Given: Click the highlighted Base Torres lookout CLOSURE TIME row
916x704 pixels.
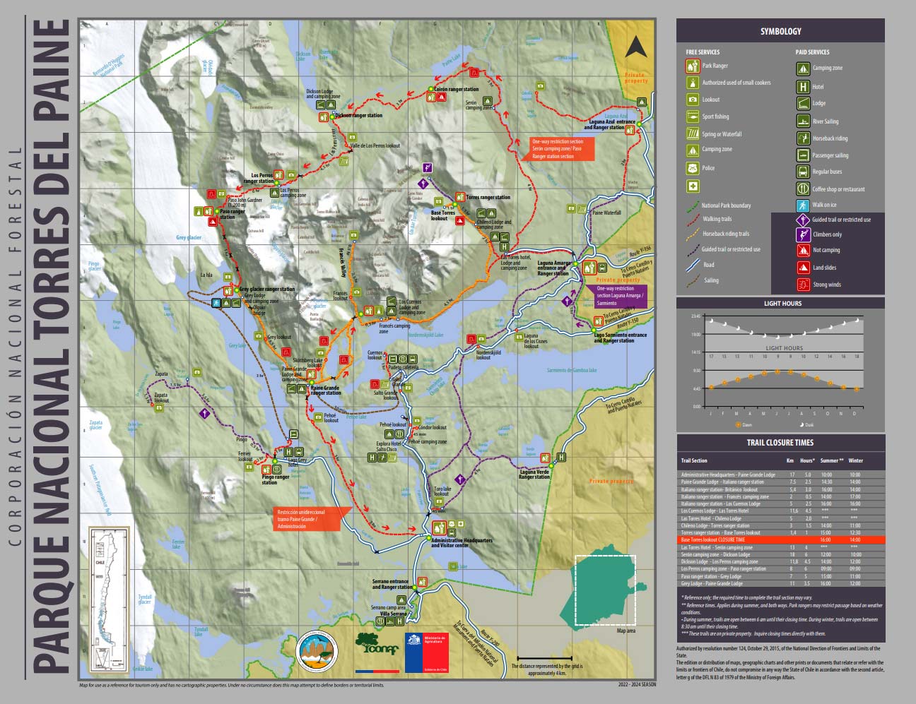Looking at the screenshot, I should 781,539.
